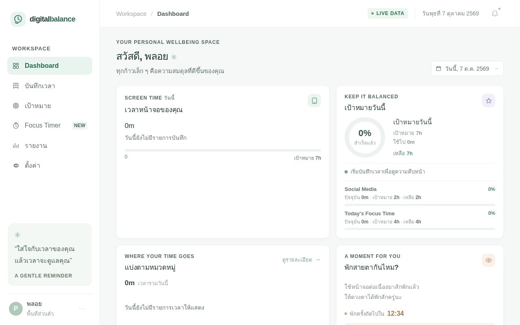Click the Social Media progress bar

420,205
